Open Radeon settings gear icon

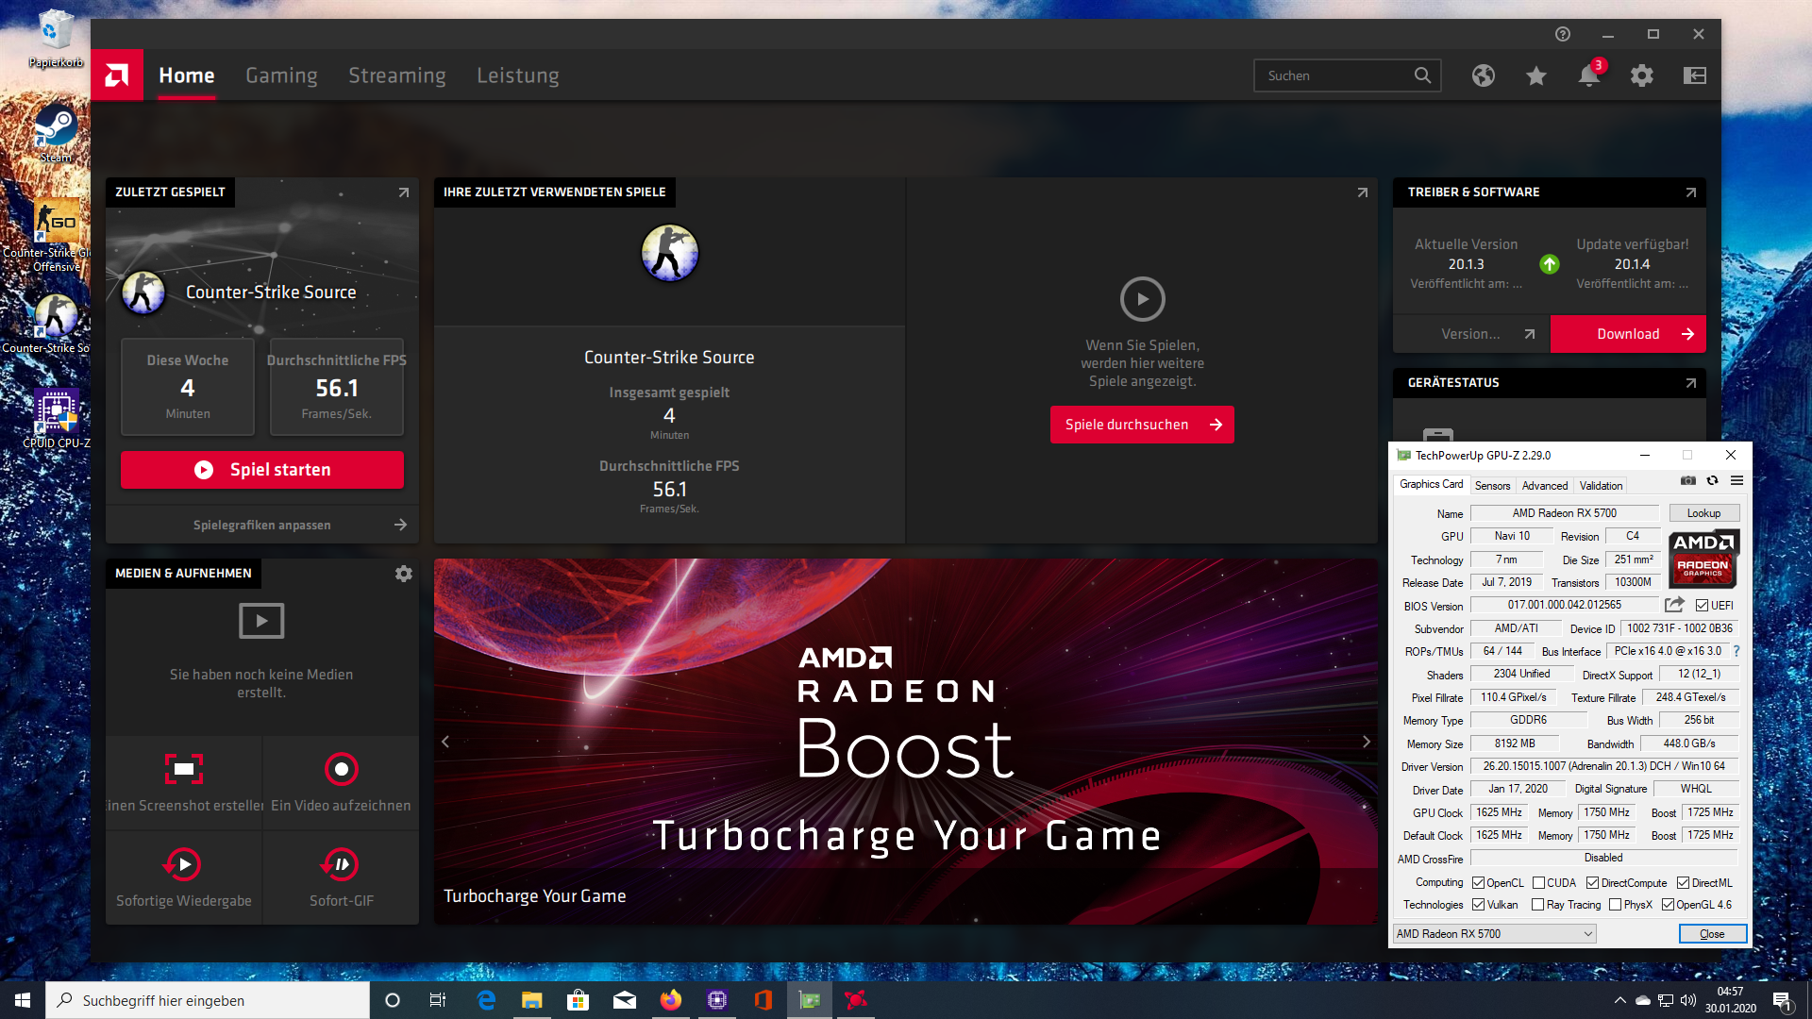coord(1642,75)
